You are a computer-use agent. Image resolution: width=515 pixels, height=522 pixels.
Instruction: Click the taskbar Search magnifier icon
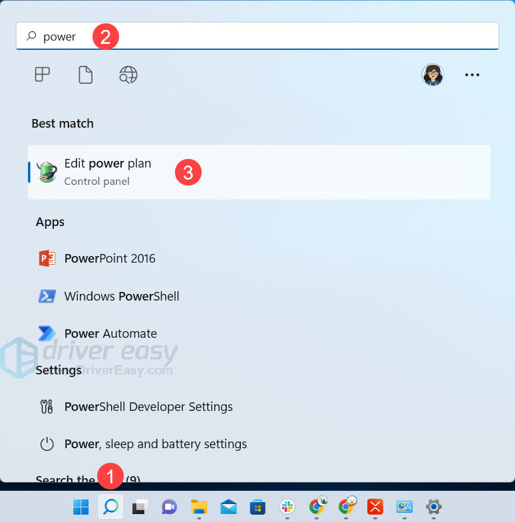tap(111, 507)
